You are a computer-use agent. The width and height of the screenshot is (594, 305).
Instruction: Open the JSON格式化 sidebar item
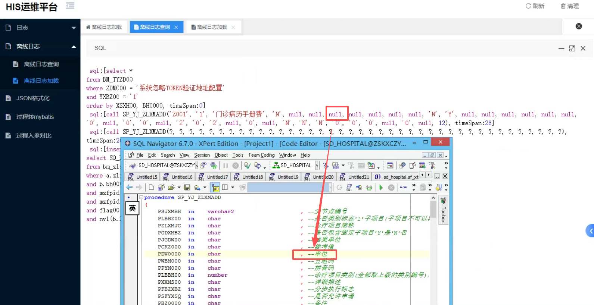(33, 98)
